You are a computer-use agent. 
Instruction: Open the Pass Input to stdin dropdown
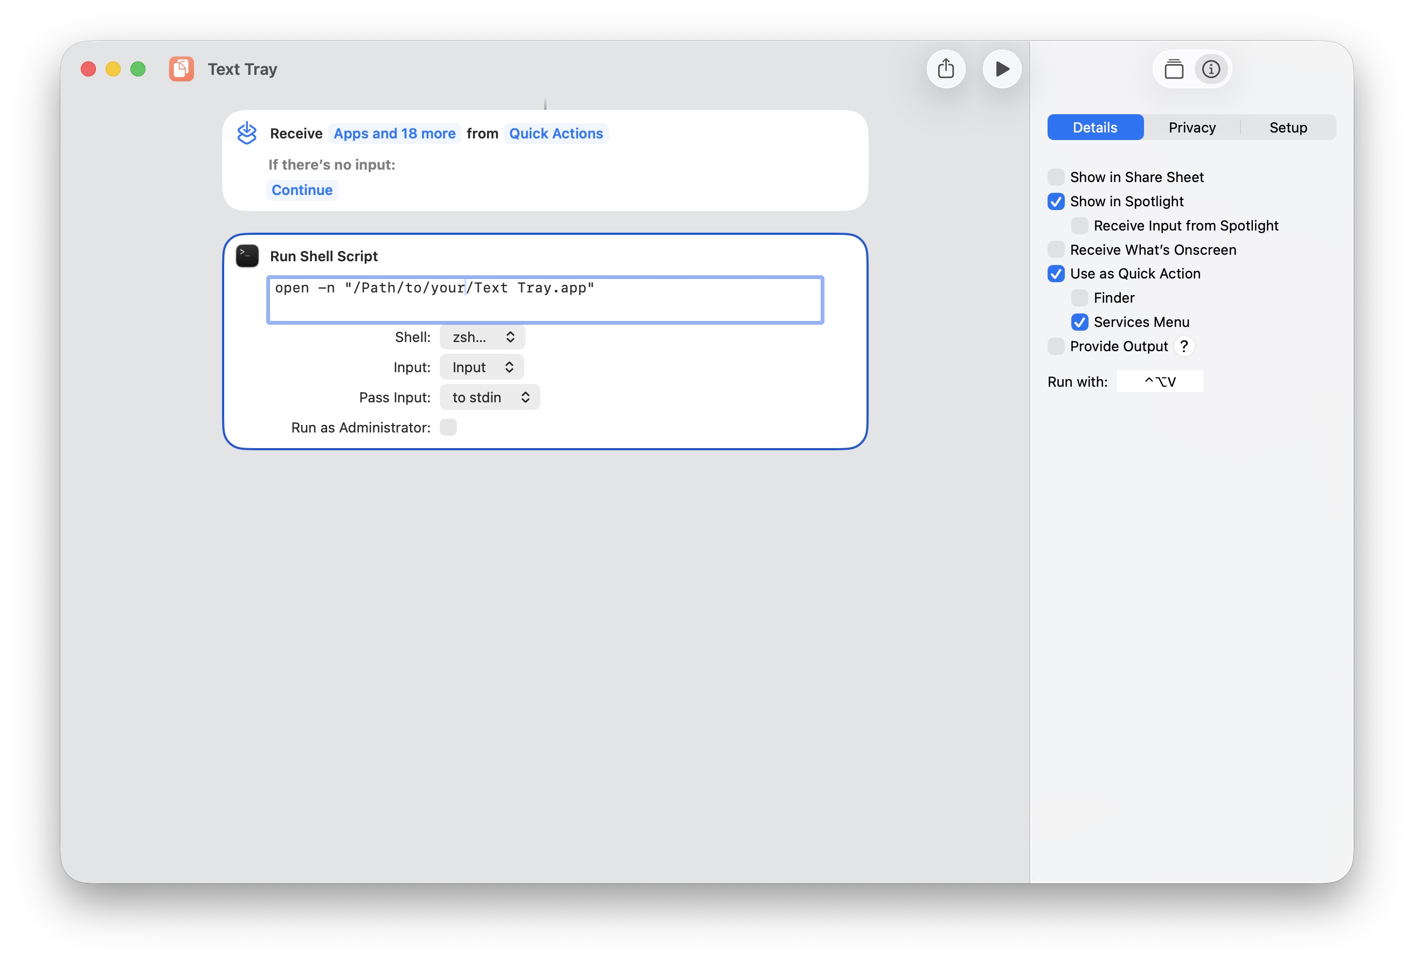(490, 397)
